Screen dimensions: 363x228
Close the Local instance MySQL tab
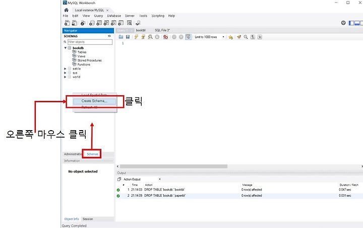pyautogui.click(x=107, y=10)
